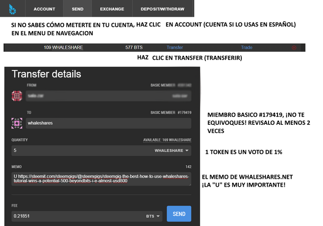Open the BTS fee asset dropdown
The image size is (323, 226).
(153, 216)
